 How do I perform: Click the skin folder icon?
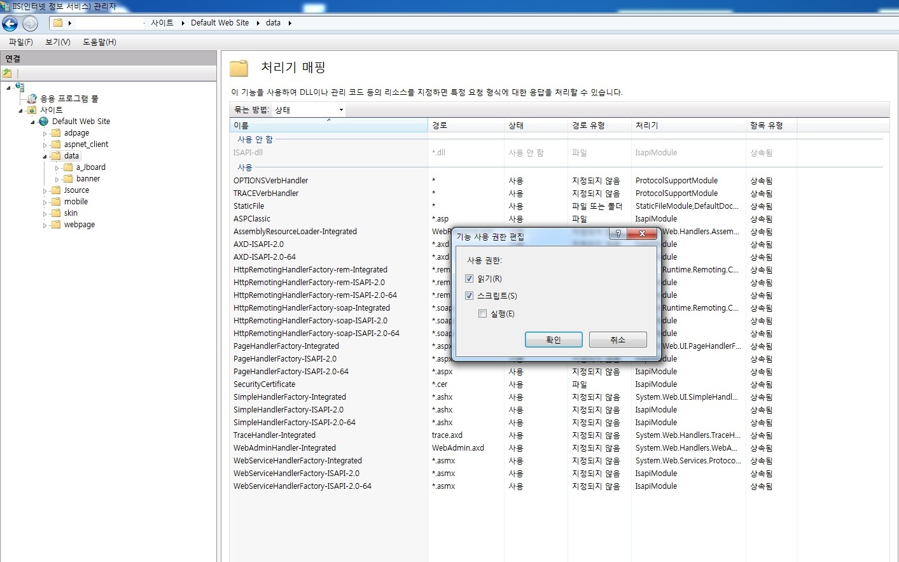pyautogui.click(x=56, y=213)
